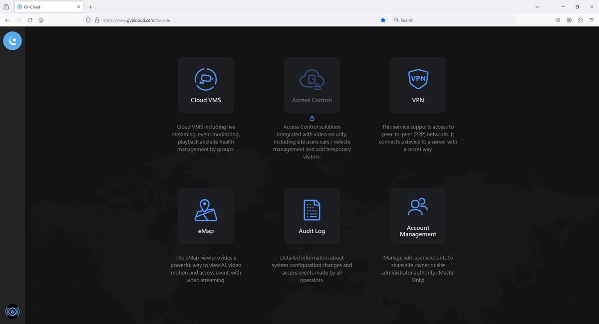Click the sub-user accounts description text
This screenshot has width=599, height=324.
click(x=418, y=269)
